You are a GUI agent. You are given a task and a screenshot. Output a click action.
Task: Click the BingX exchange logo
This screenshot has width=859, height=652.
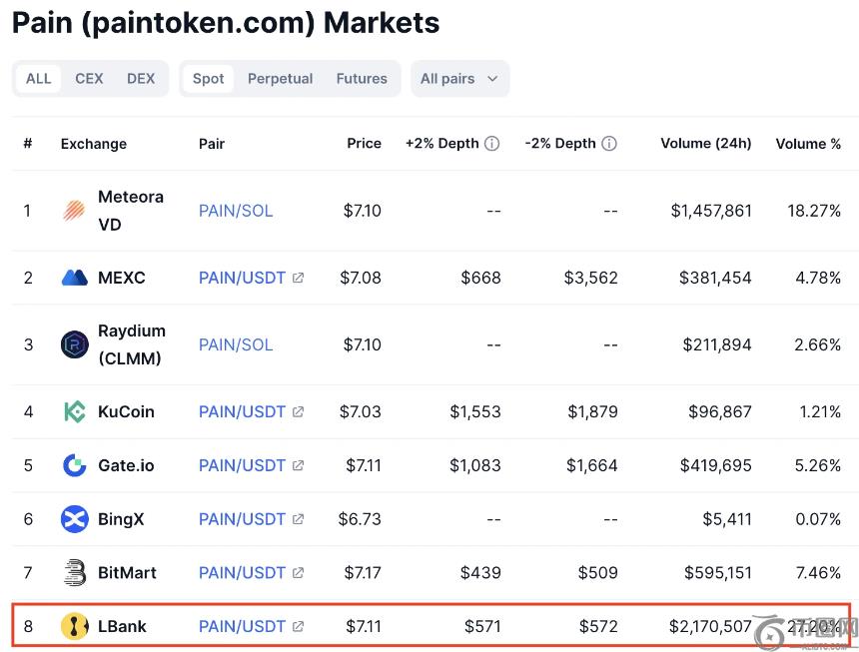pyautogui.click(x=75, y=519)
